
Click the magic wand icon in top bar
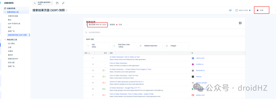63,3
